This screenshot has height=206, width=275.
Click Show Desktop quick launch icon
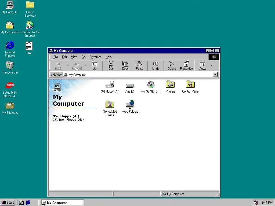[x=21, y=203]
